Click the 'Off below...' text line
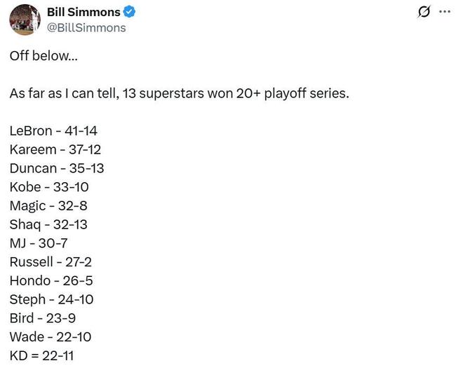Viewport: 463px width, 368px height. point(43,56)
